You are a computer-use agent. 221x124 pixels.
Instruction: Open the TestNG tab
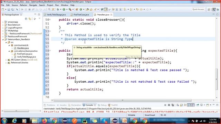[113, 105]
